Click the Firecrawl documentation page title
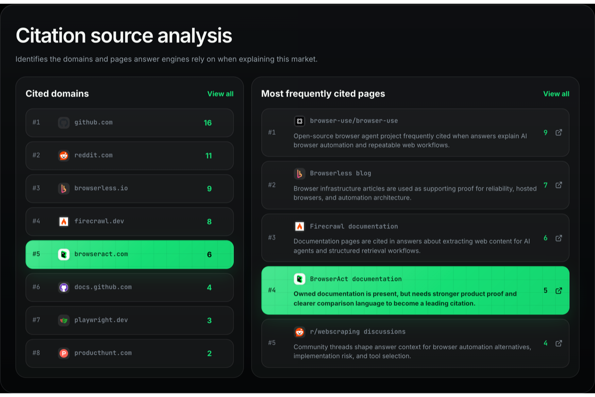Viewport: 595px width, 397px height. pyautogui.click(x=354, y=227)
